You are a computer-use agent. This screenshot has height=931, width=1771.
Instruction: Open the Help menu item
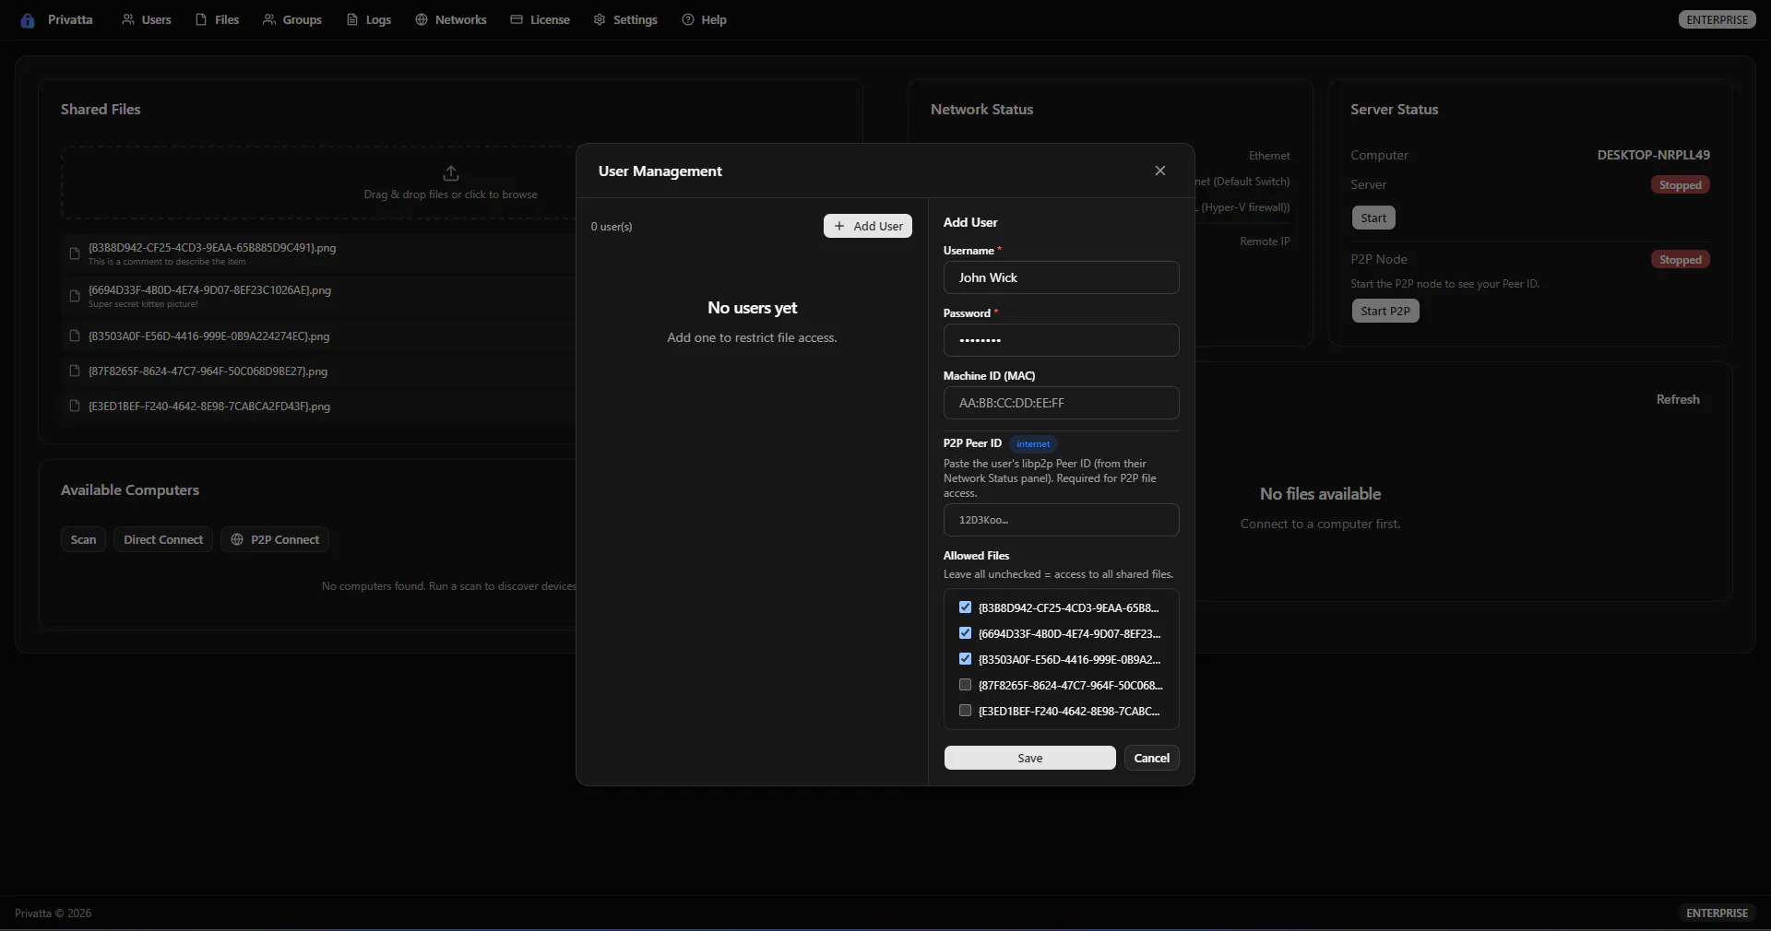pyautogui.click(x=705, y=19)
